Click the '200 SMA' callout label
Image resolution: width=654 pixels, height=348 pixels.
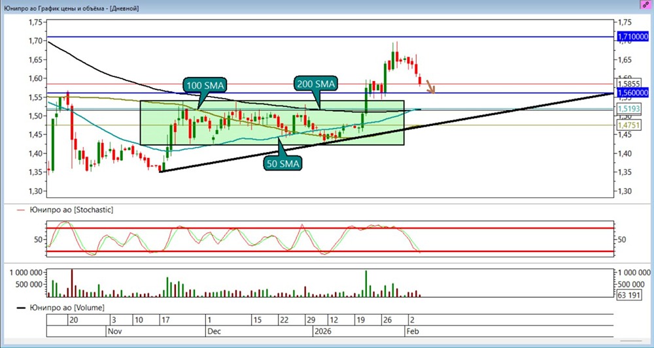tap(317, 84)
